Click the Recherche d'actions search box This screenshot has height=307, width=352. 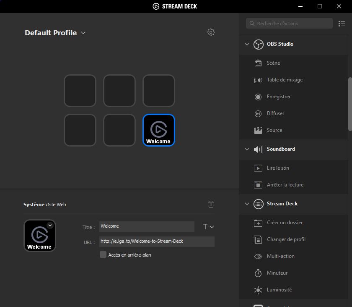tap(290, 24)
